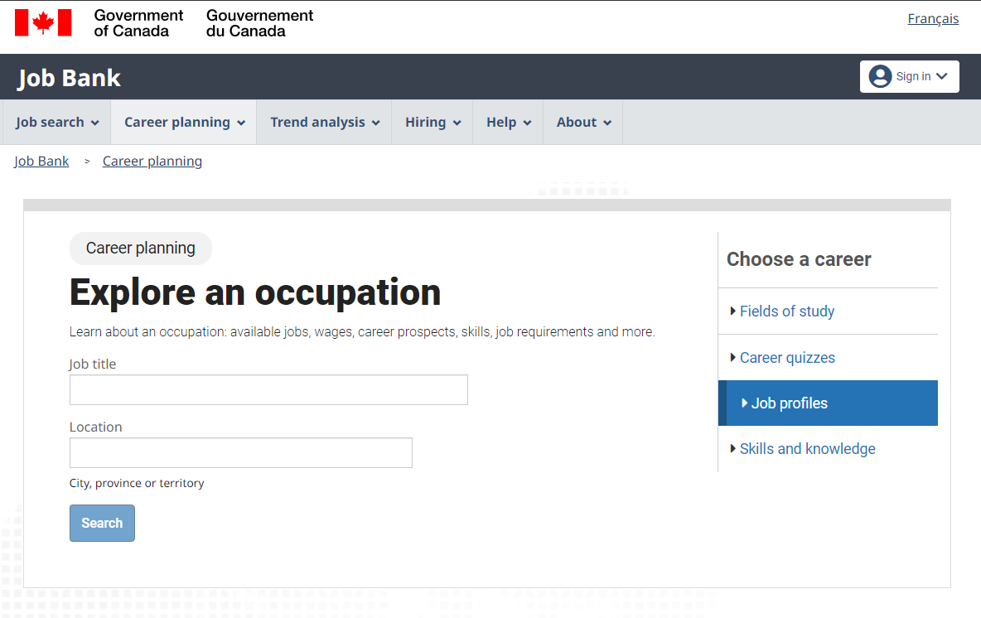Click the user avatar icon in Sign in
981x618 pixels.
[x=880, y=76]
